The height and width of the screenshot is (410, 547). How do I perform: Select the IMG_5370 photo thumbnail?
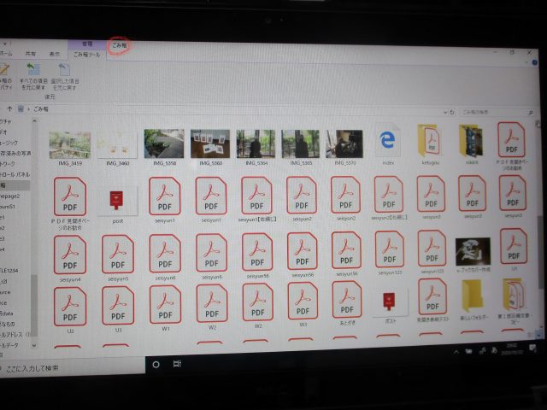(344, 143)
